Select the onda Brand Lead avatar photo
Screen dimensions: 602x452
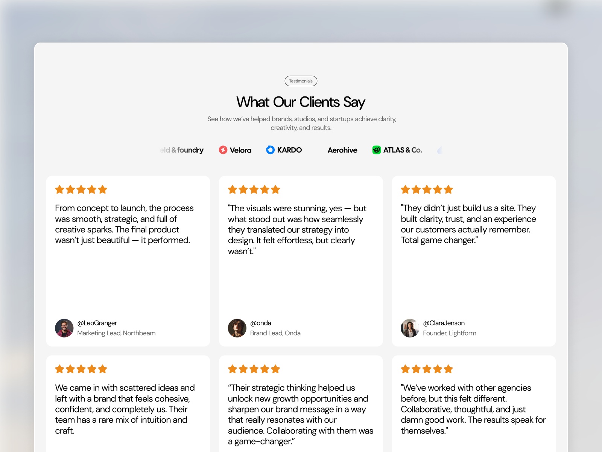[x=237, y=328]
